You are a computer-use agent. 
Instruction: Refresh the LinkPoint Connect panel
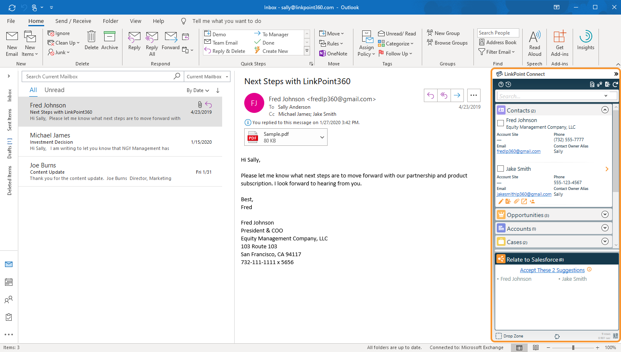[x=615, y=85]
